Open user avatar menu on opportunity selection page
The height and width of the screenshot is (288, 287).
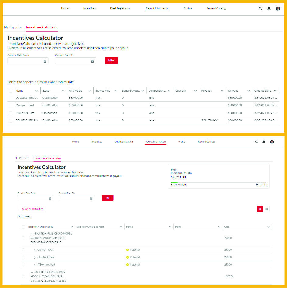(x=278, y=8)
